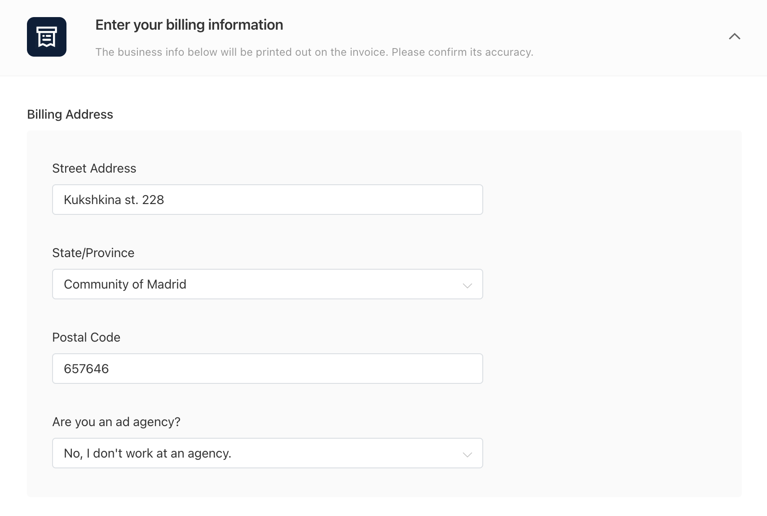Open the State/Province dropdown
Screen dimensions: 767x516
point(267,284)
